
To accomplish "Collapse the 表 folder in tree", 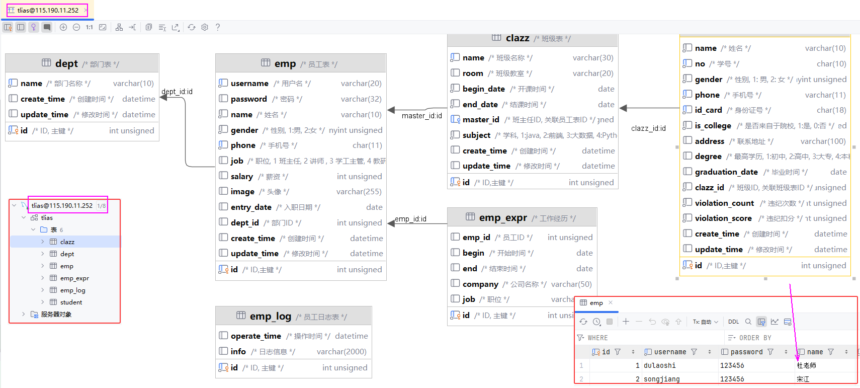I will pos(34,230).
